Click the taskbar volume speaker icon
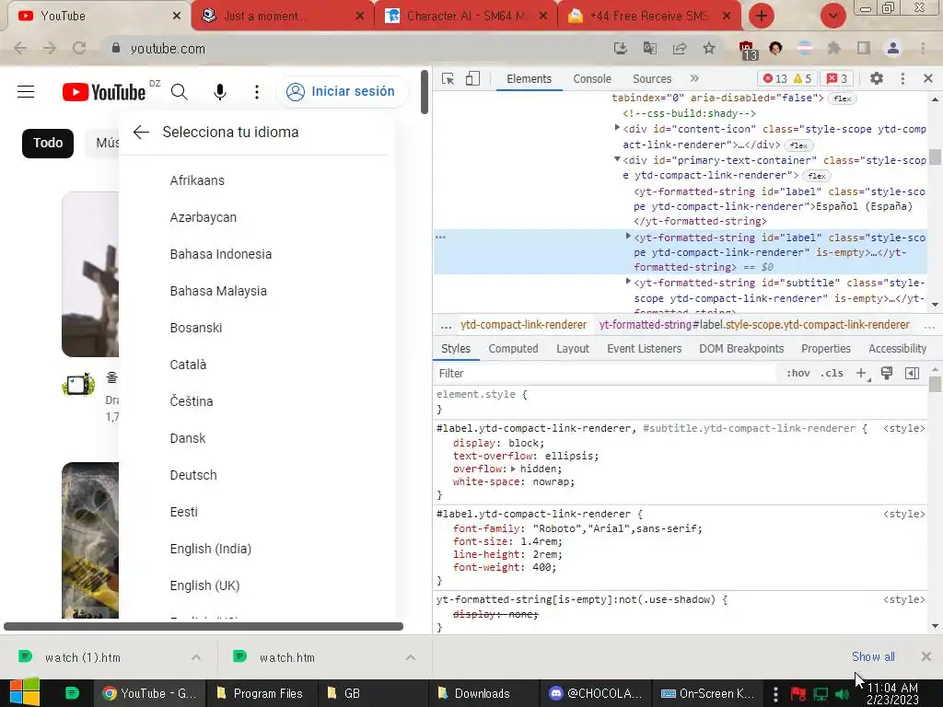Screen dimensions: 943x707 tap(842, 694)
